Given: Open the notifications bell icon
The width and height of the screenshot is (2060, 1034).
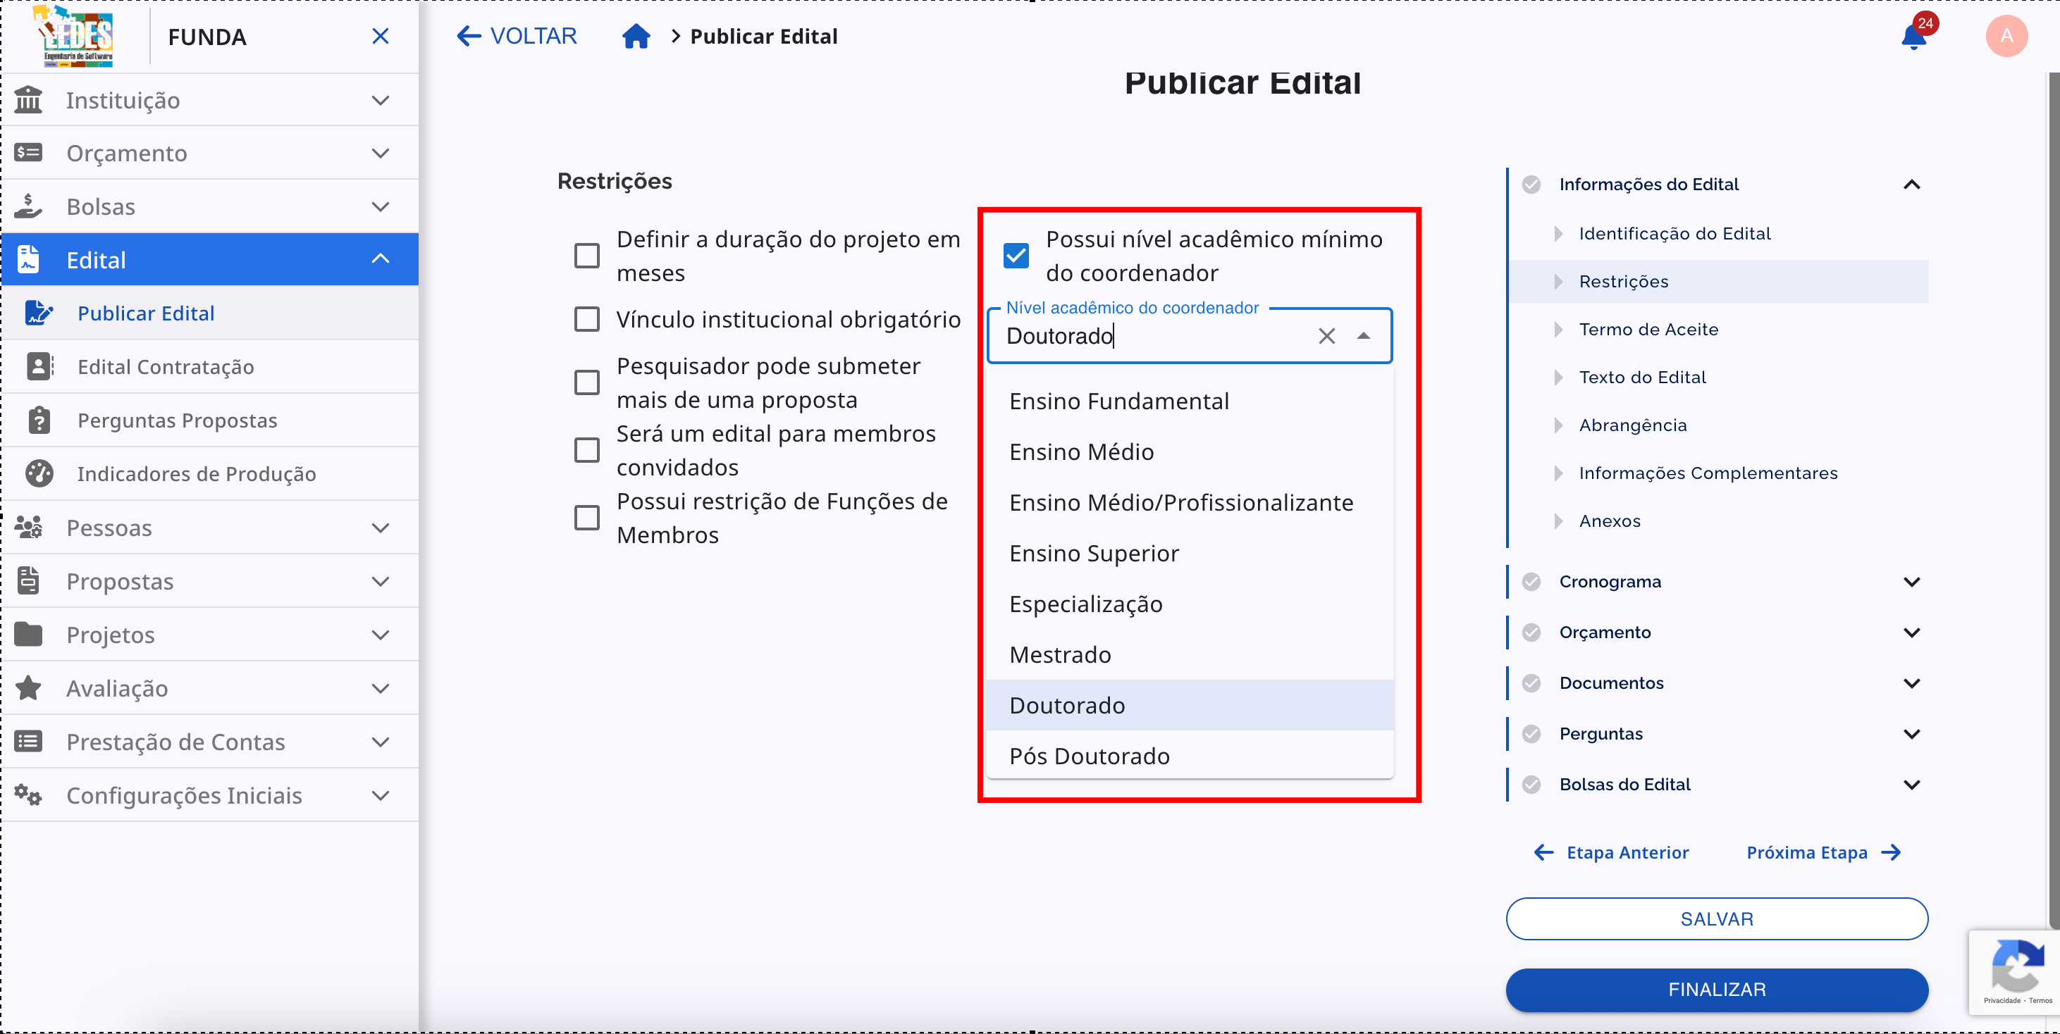Looking at the screenshot, I should [x=1913, y=36].
